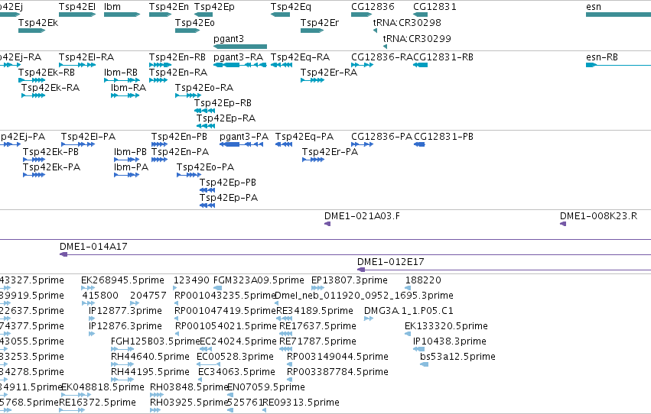This screenshot has width=651, height=414.
Task: Select EST RH44195.5prime
Action: point(122,380)
